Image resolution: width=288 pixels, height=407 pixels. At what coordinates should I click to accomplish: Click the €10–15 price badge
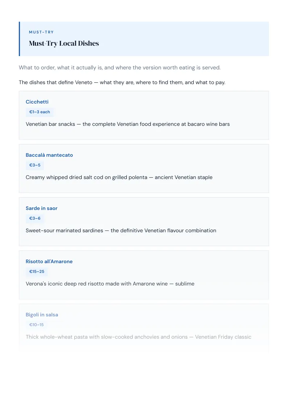tap(36, 325)
